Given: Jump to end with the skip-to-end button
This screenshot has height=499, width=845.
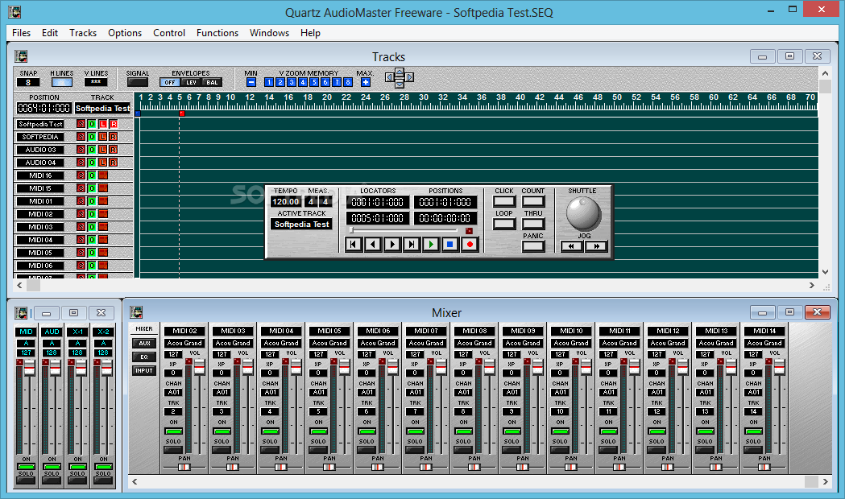Looking at the screenshot, I should [x=411, y=245].
